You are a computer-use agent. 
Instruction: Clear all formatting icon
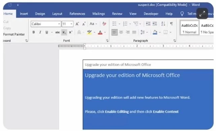(104, 24)
